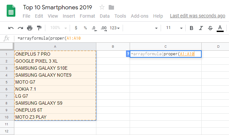The image size is (229, 135).
Task: Format as percent
Action: coord(85,28)
